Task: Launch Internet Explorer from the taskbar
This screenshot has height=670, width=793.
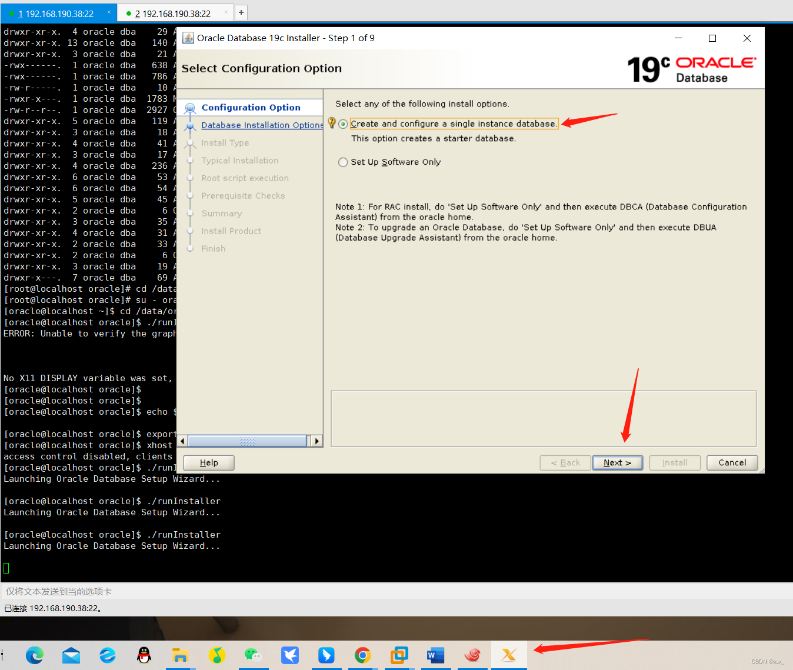Action: (108, 655)
